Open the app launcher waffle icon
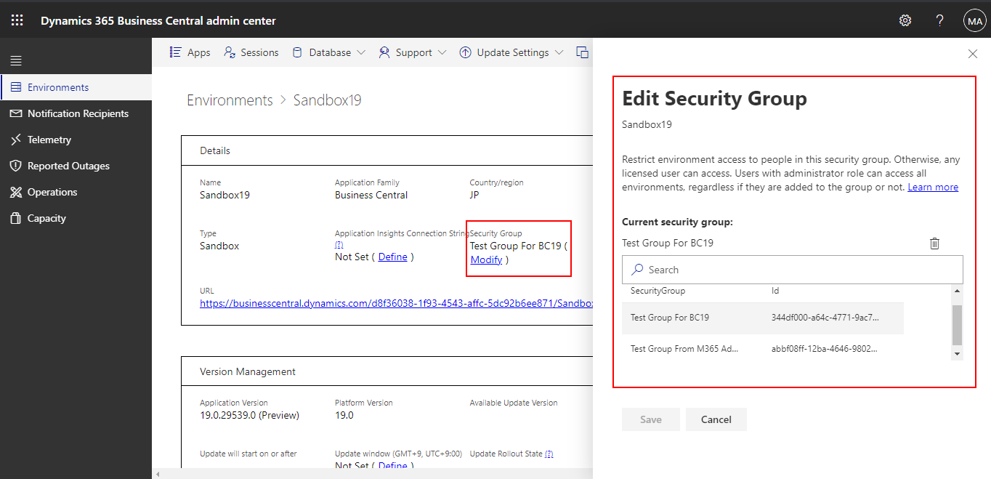Viewport: 991px width, 479px height. pos(17,20)
